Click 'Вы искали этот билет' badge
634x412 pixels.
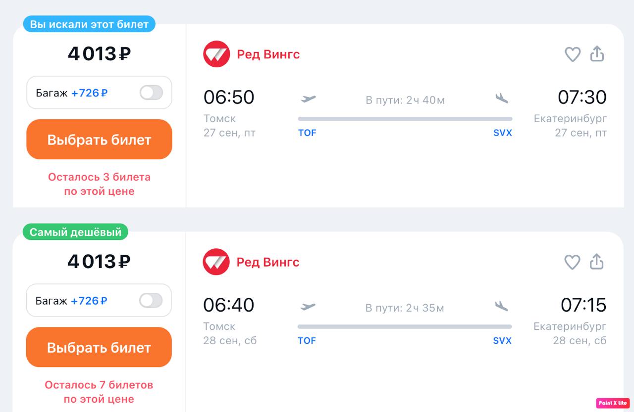point(89,24)
